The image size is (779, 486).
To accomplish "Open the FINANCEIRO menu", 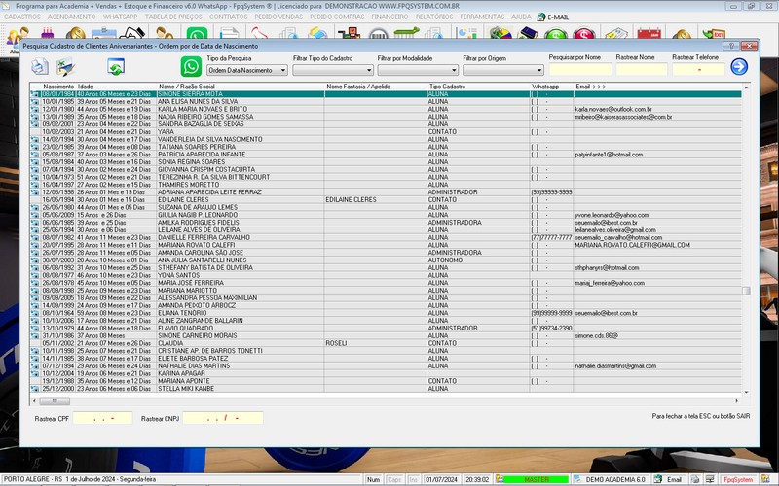I will point(389,17).
